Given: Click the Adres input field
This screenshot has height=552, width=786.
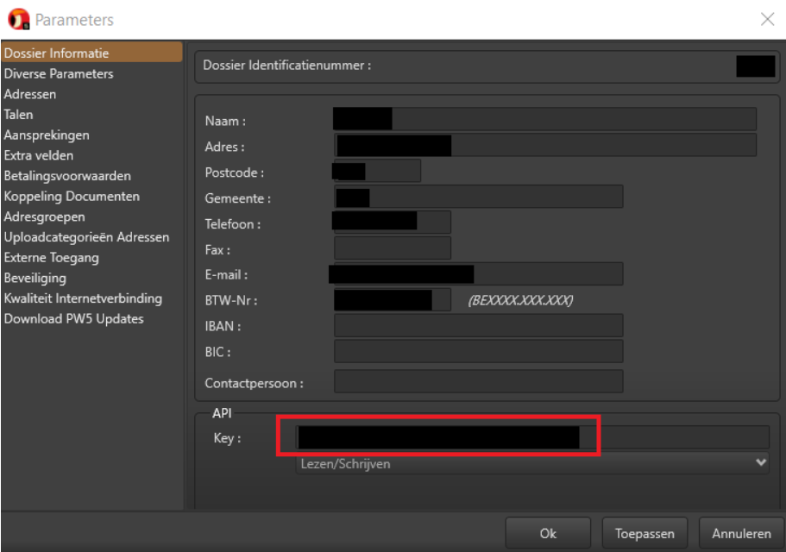Looking at the screenshot, I should point(545,145).
